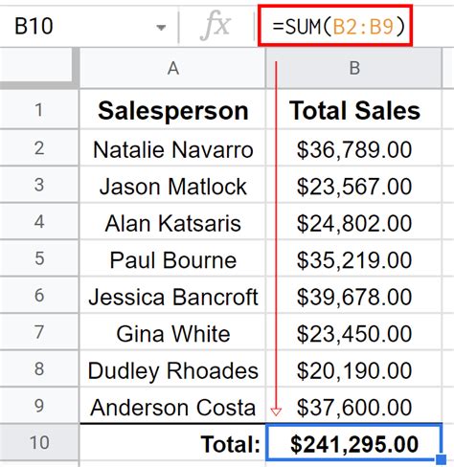Select row 1 header
Screen dimensions: 454x467
(39, 110)
